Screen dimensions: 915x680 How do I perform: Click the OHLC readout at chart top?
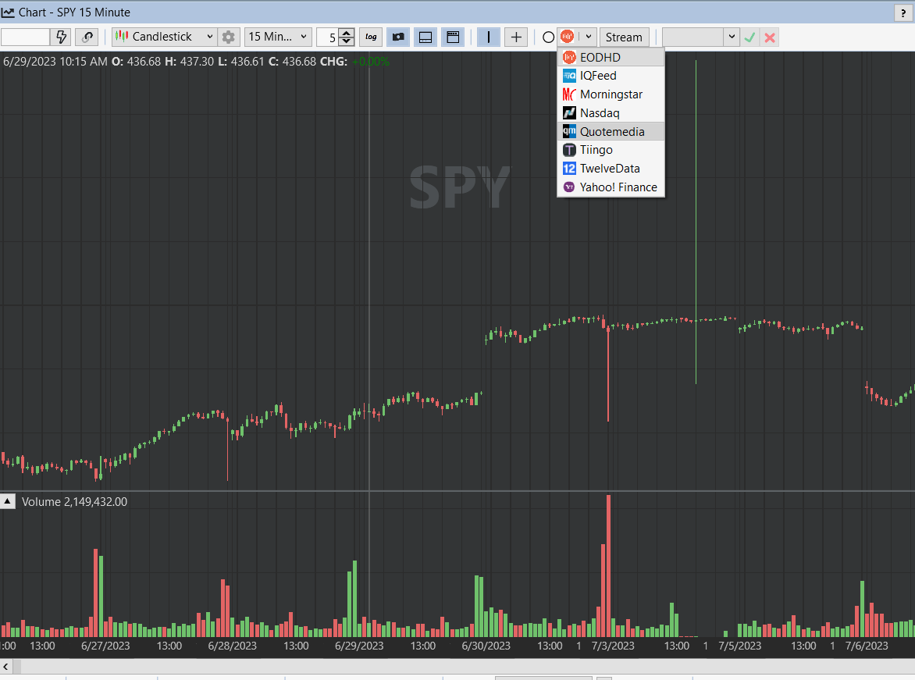point(196,62)
